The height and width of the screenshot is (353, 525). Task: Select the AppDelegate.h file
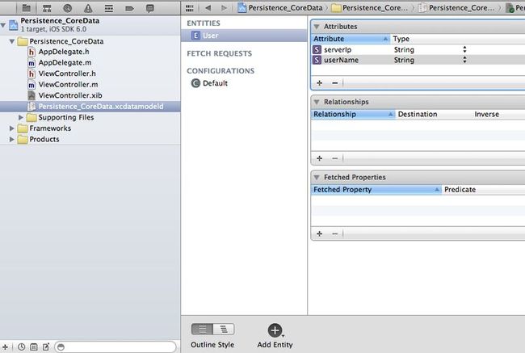pos(64,52)
